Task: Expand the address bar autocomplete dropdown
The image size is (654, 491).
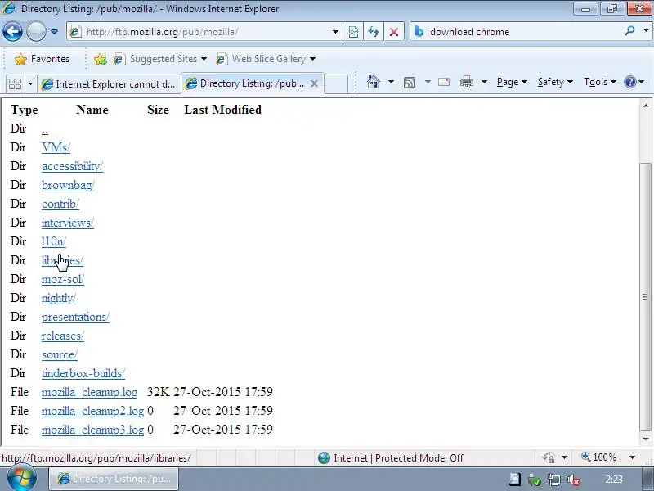Action: coord(335,32)
